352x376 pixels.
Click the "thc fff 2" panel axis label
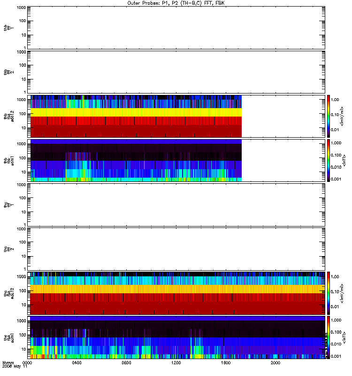coord(8,249)
